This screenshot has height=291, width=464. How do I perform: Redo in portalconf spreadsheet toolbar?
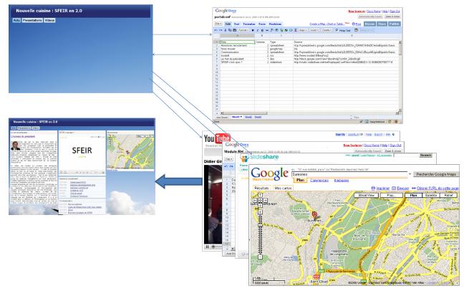pos(221,30)
